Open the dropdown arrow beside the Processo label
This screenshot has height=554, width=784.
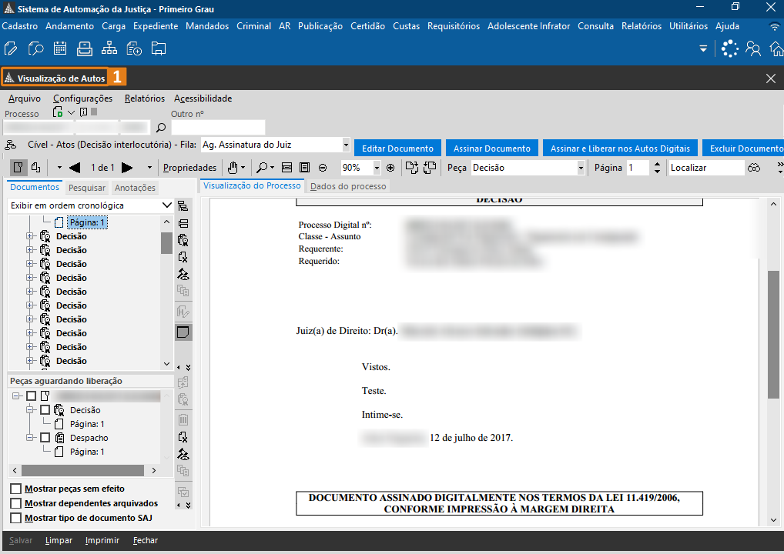click(71, 112)
